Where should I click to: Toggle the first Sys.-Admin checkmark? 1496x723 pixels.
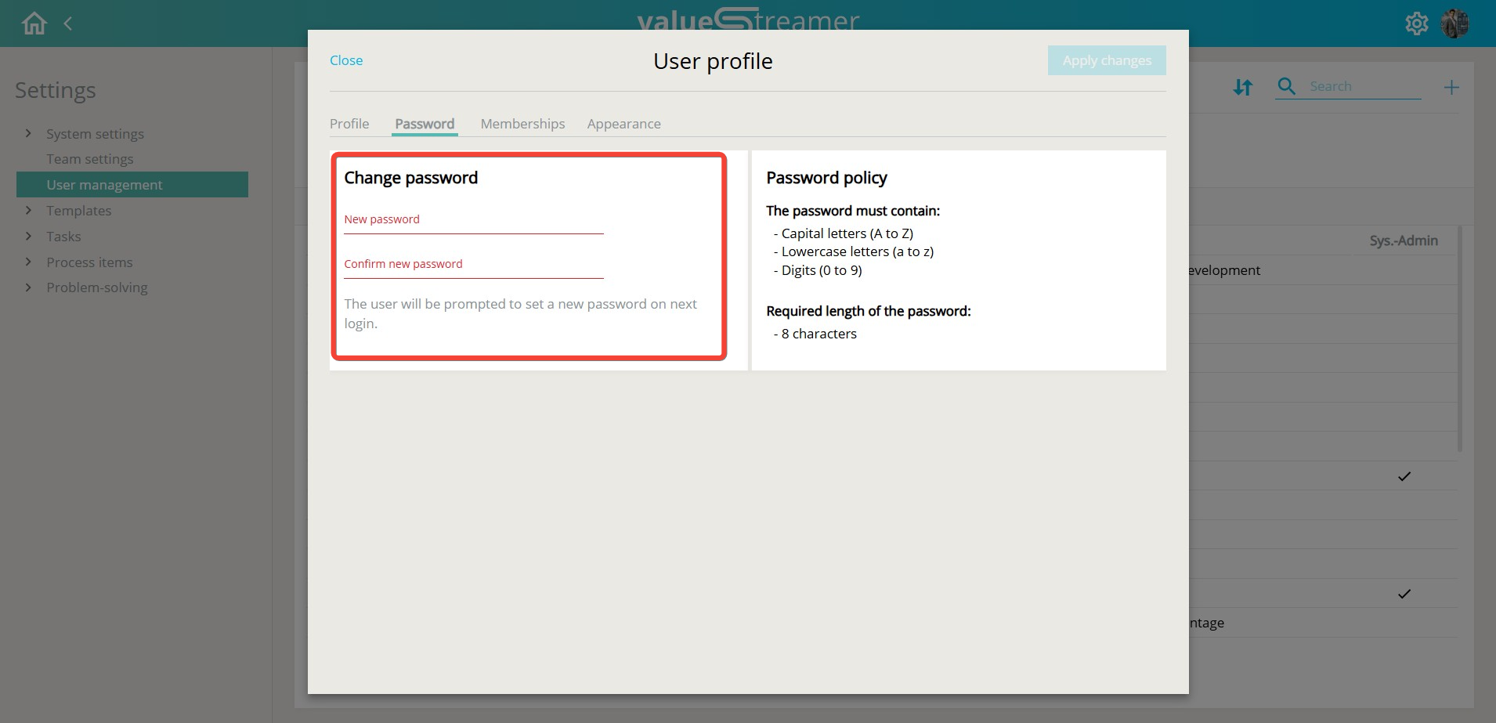tap(1404, 475)
